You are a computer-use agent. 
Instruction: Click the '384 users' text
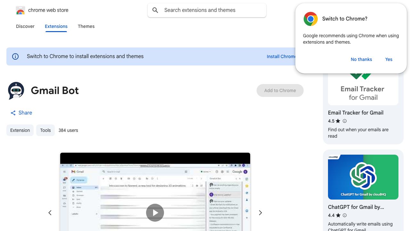(x=68, y=130)
